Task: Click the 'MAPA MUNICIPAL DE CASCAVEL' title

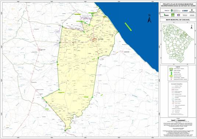Action: pyautogui.click(x=178, y=20)
